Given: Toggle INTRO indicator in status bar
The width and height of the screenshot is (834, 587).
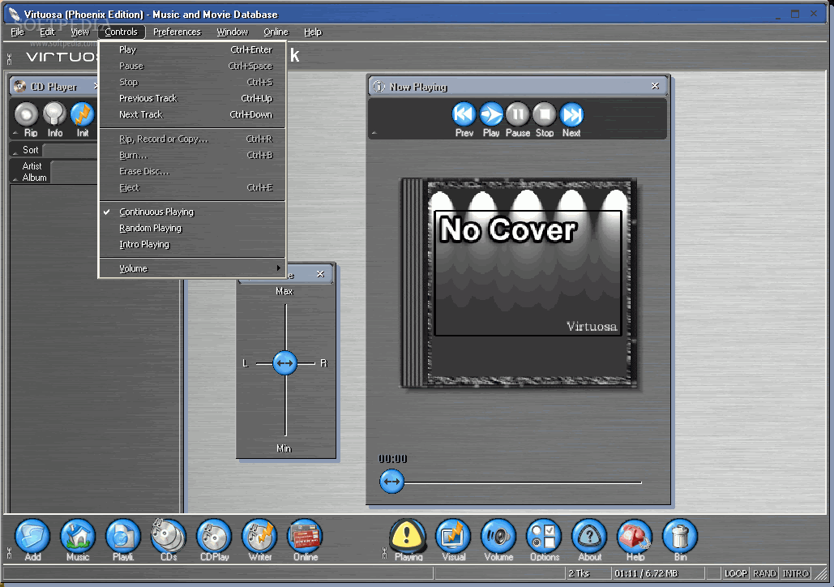Looking at the screenshot, I should (796, 573).
